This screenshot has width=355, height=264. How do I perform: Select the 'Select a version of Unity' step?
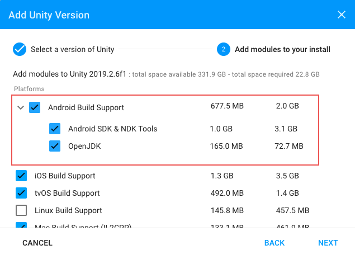pos(72,49)
